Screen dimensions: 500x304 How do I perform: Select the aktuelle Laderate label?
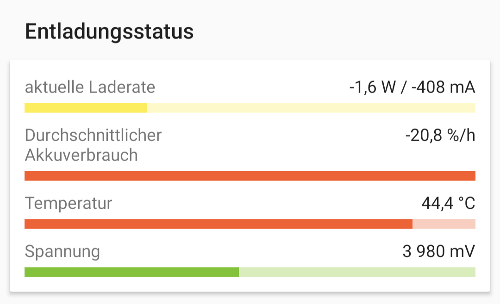90,87
